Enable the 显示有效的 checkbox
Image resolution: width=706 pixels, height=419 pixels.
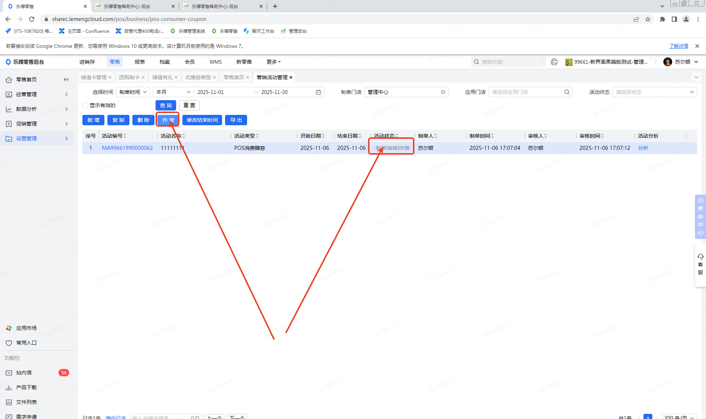click(x=85, y=105)
